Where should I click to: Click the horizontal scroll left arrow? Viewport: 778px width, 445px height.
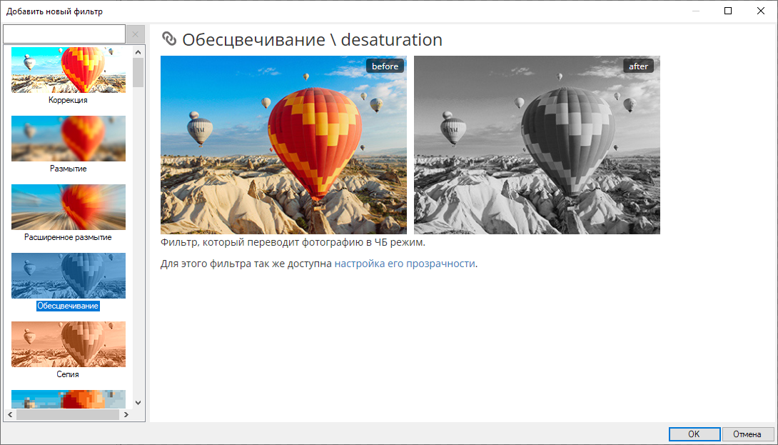(x=9, y=414)
